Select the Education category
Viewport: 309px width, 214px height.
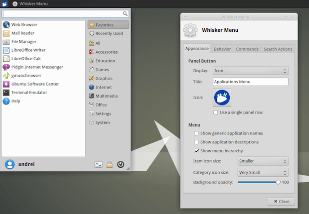(x=108, y=61)
